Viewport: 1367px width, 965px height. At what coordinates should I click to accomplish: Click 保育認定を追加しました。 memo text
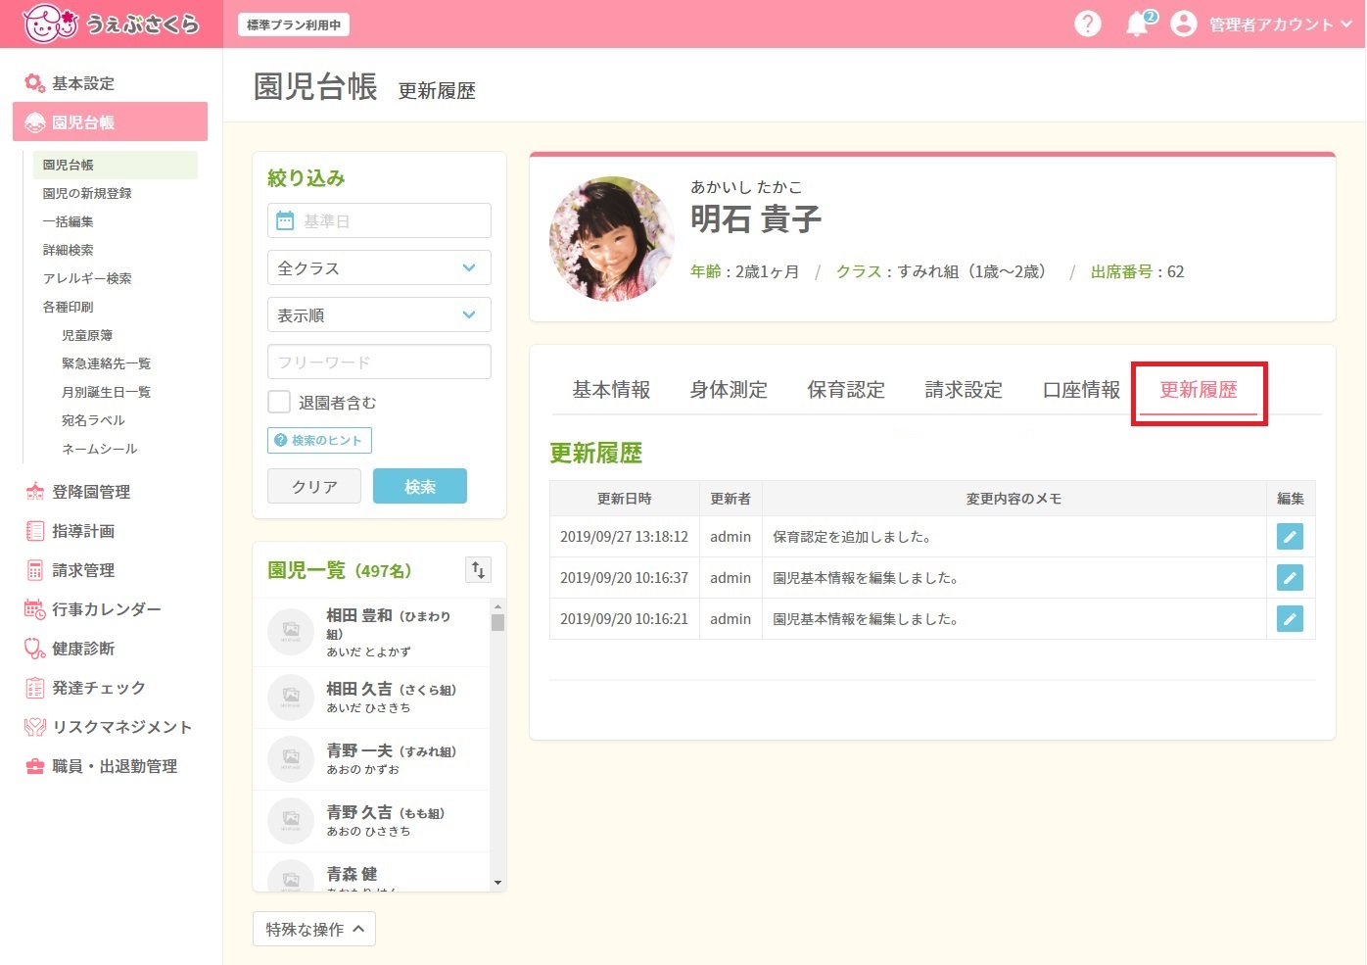pos(852,537)
